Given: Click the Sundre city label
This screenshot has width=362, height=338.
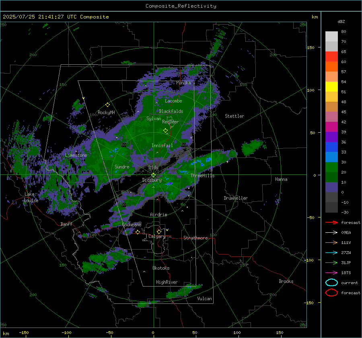Looking at the screenshot, I should point(122,166).
